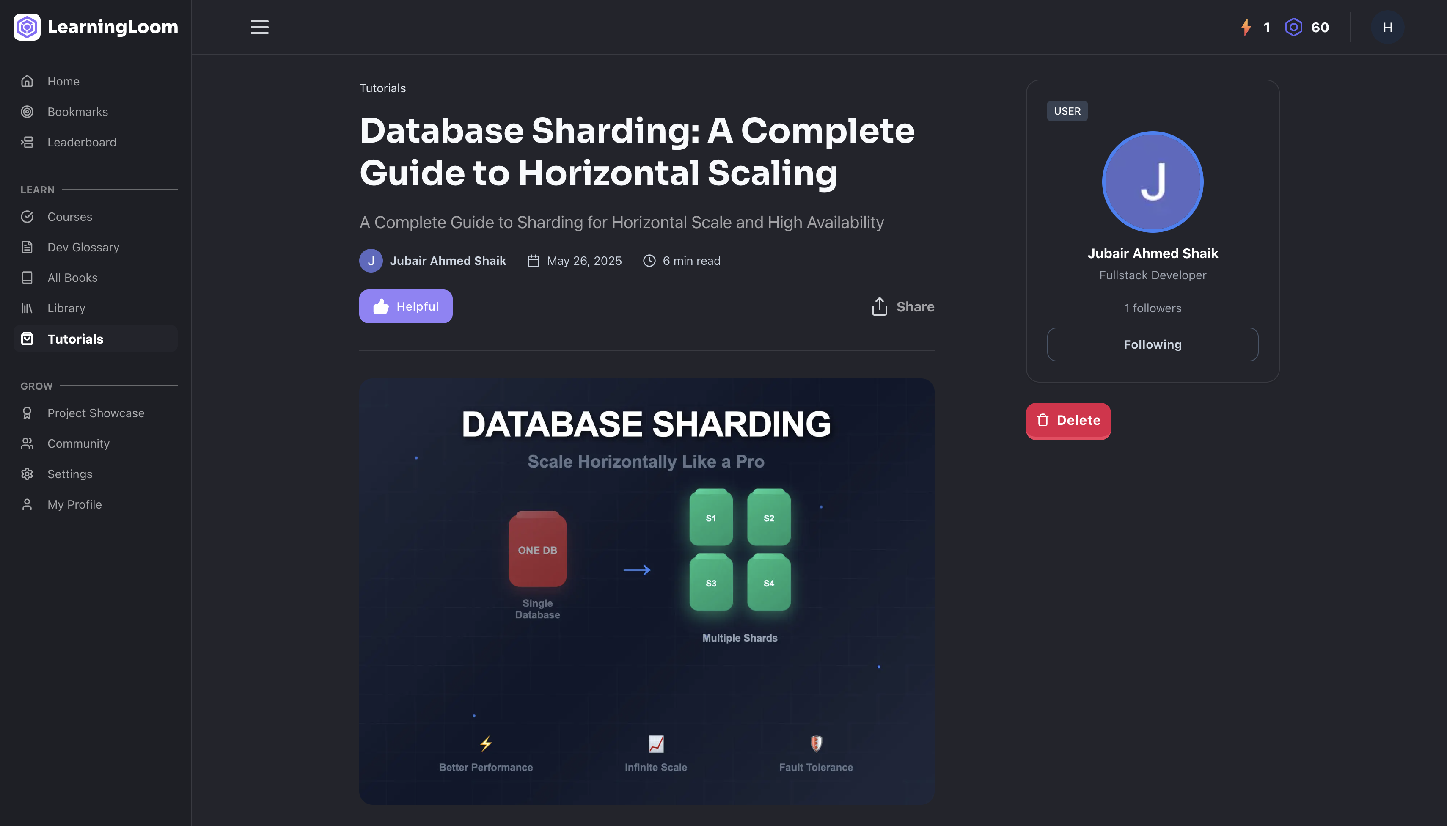Click author name Jubair Ahmed Shaik under title
Image resolution: width=1447 pixels, height=826 pixels.
(x=448, y=261)
